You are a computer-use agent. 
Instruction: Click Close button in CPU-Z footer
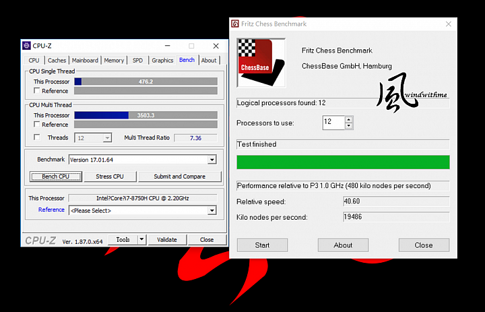point(207,240)
